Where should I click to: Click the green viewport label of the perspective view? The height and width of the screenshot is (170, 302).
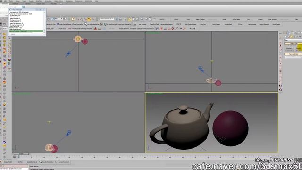[x=155, y=94]
